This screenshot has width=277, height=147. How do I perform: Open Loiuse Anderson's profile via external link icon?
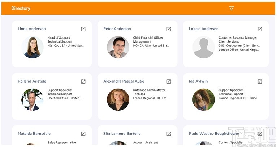(260, 29)
